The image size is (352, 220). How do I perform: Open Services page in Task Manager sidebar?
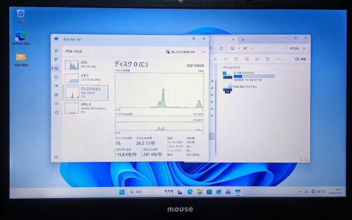tap(56, 112)
